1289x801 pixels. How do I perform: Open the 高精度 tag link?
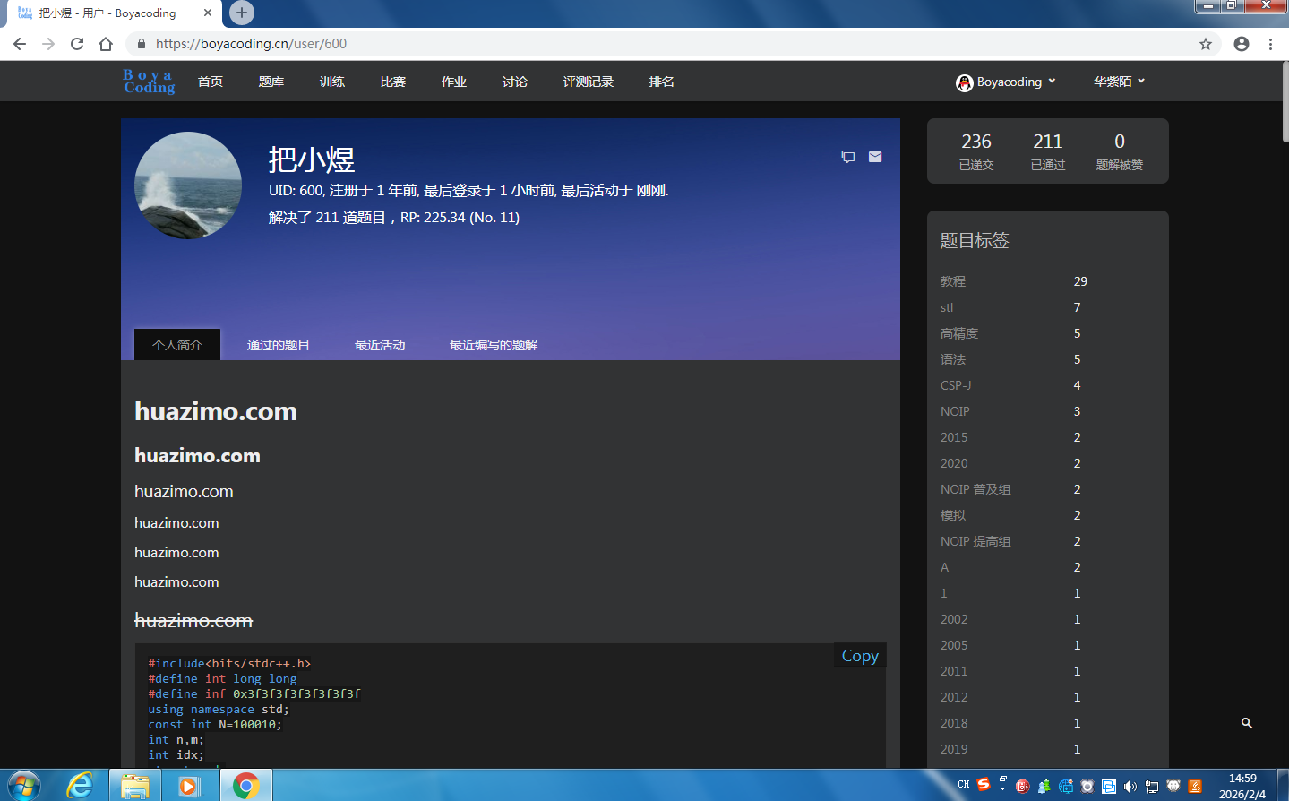point(958,333)
